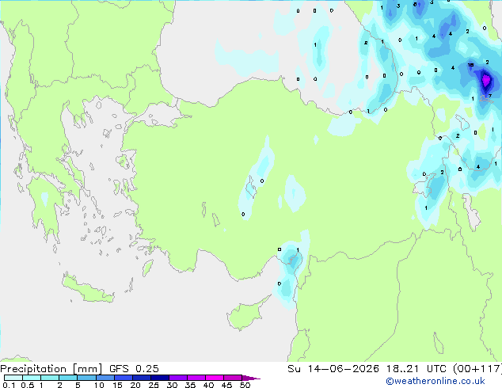Click the "18..21 UTC" time label
The image size is (502, 388).
[416, 369]
